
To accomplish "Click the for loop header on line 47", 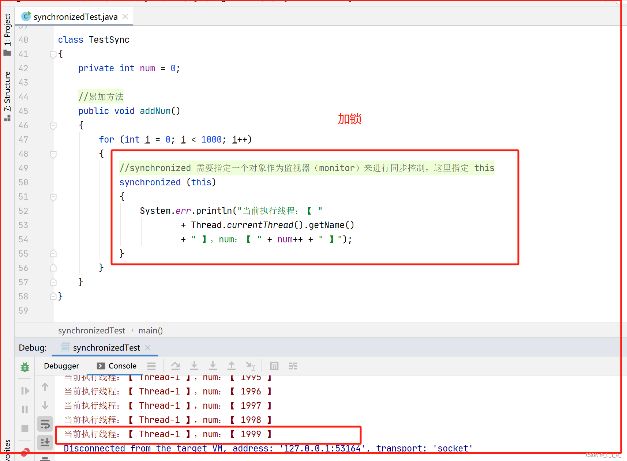I will 175,140.
